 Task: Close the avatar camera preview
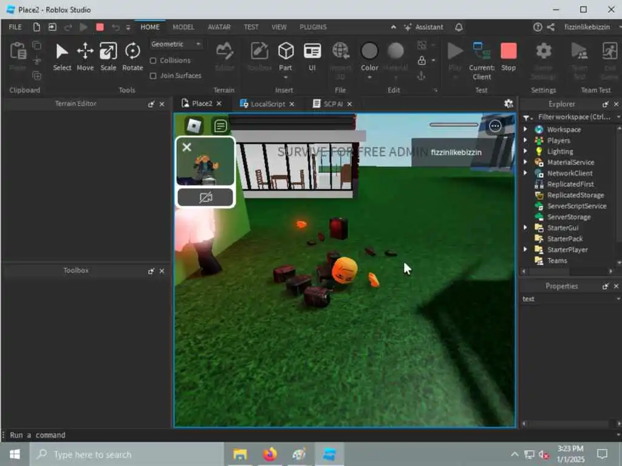pos(186,147)
